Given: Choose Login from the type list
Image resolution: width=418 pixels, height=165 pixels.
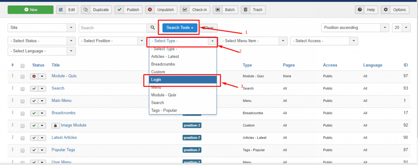Looking at the screenshot, I should point(183,80).
